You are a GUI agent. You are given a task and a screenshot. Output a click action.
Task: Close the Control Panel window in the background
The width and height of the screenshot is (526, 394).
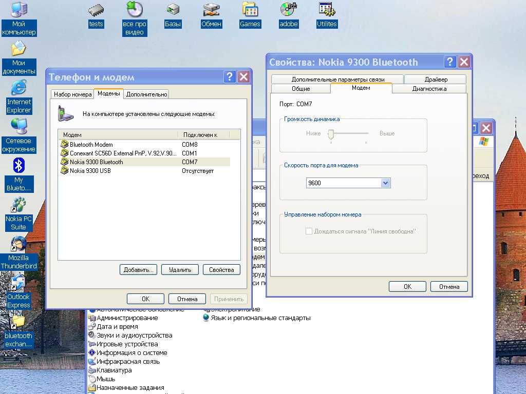tap(486, 128)
